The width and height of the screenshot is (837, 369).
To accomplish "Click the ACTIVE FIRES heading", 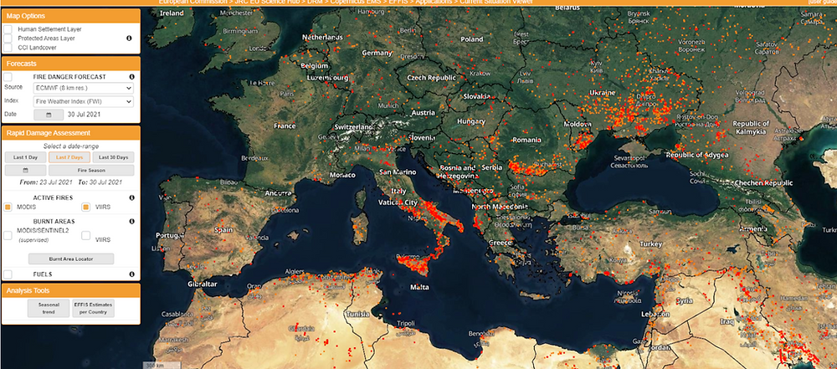I will [x=54, y=197].
